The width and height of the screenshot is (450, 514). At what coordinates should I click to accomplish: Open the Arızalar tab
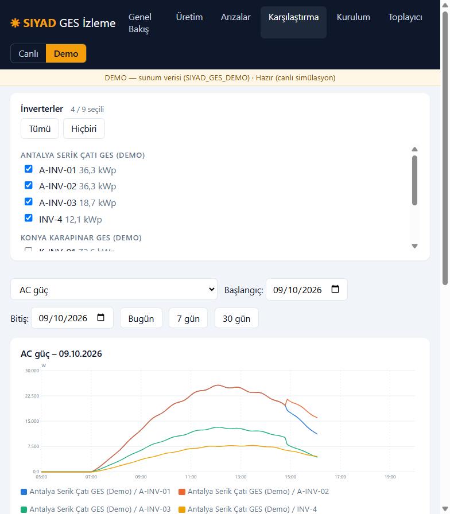click(235, 17)
